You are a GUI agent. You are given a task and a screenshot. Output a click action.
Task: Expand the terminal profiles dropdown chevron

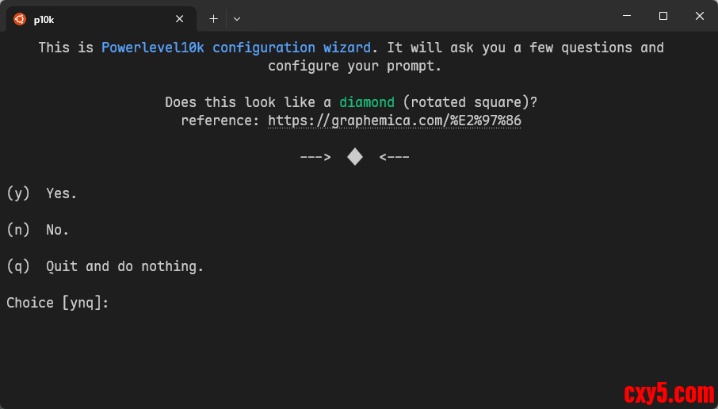pyautogui.click(x=237, y=18)
